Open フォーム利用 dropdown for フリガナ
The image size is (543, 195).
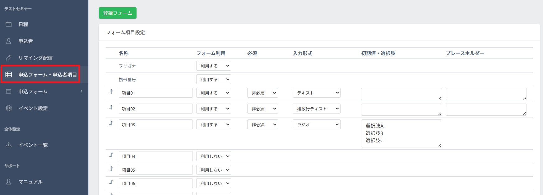[x=213, y=66]
